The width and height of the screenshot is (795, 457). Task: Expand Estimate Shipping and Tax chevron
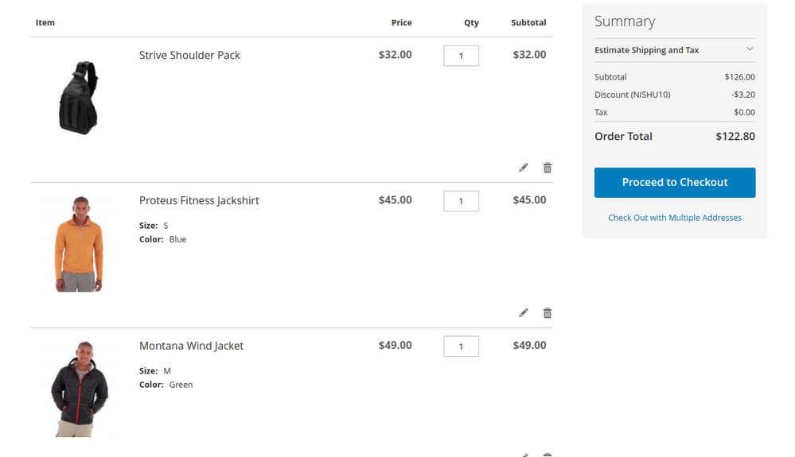click(750, 49)
